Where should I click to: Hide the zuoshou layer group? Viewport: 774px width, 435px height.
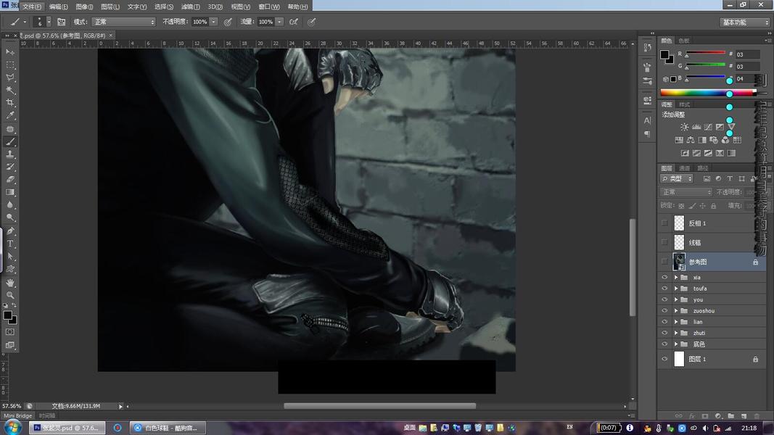coord(664,311)
